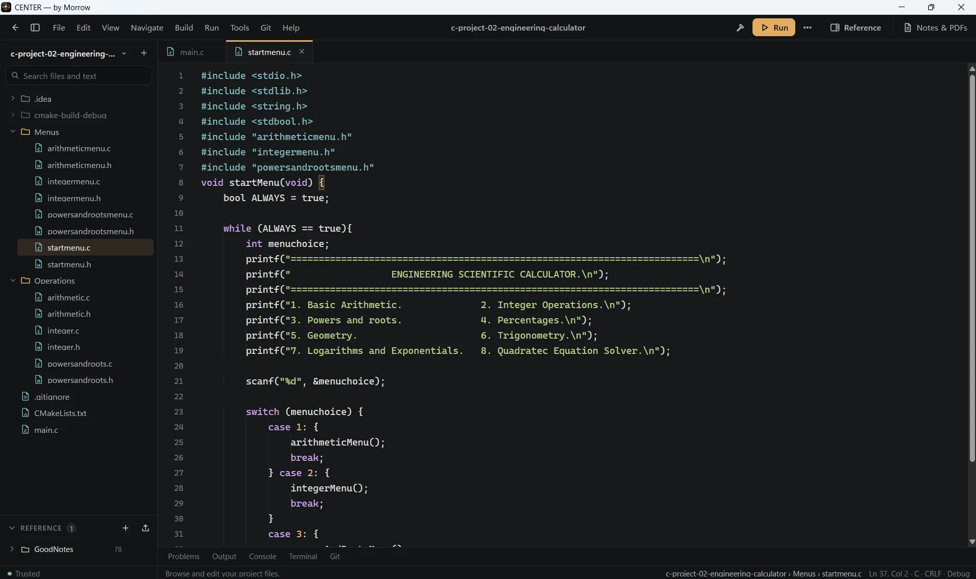Open arithmeticmenu.c file in tree
Viewport: 976px width, 579px height.
coord(79,148)
